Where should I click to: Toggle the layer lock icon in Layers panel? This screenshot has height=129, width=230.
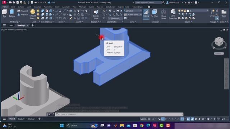[185, 11]
